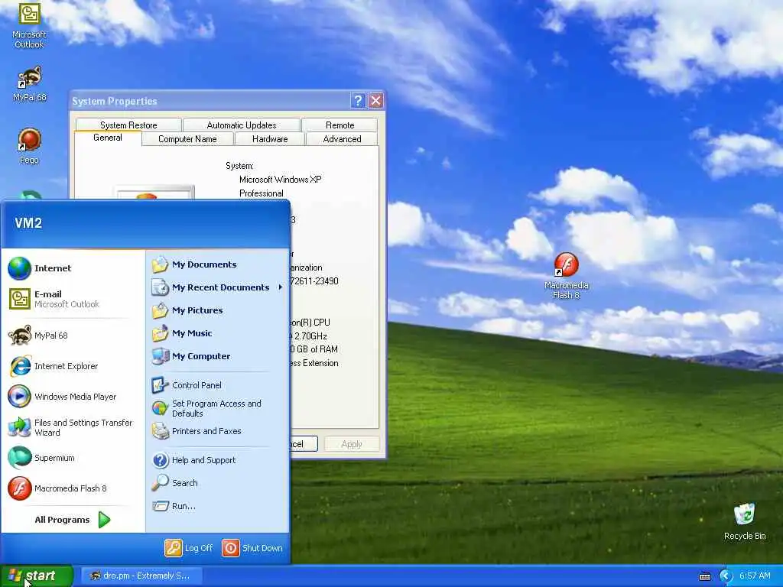Launch Supermium from Start menu
Viewport: 783px width, 587px height.
(73, 458)
